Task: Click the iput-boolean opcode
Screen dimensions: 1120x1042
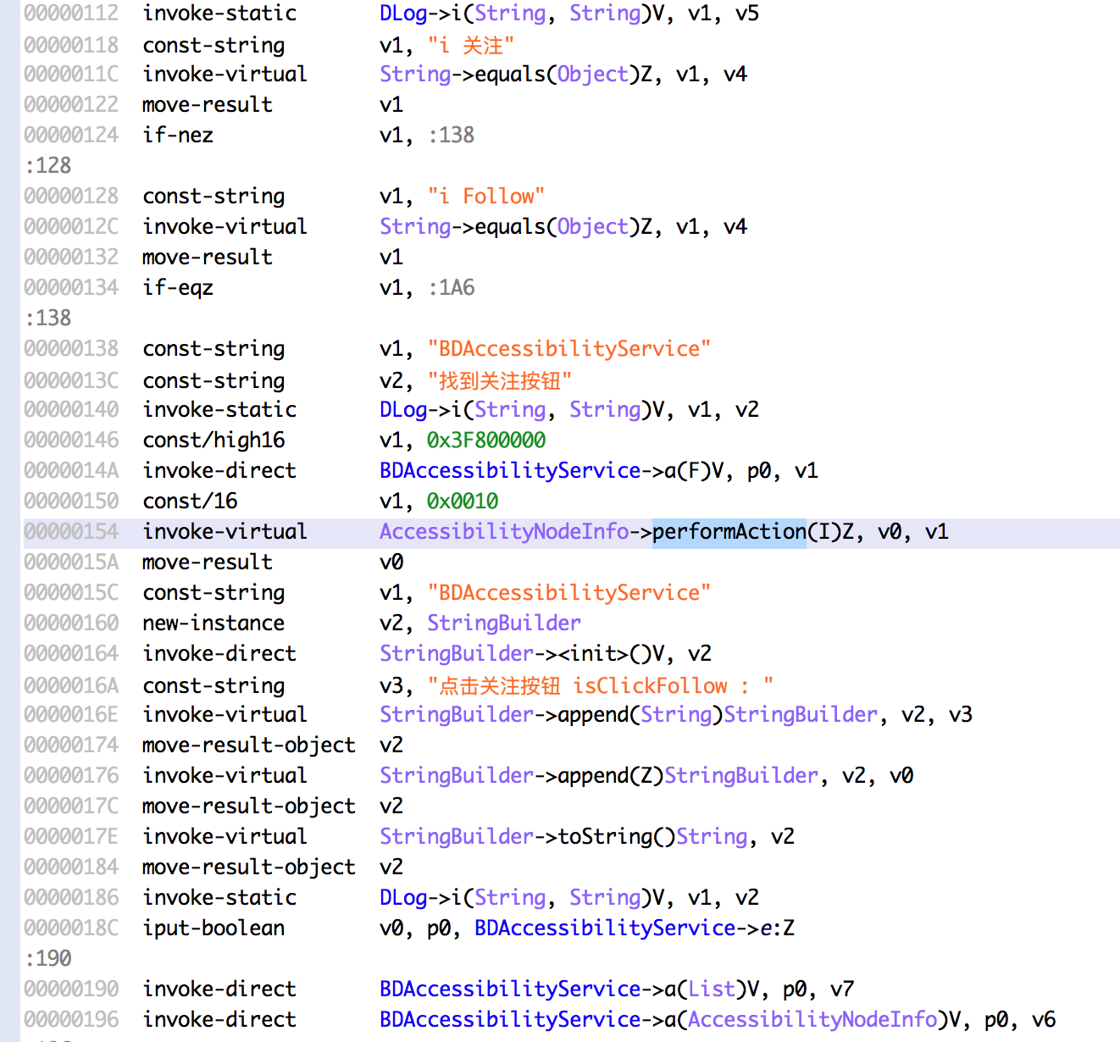Action: tap(213, 928)
